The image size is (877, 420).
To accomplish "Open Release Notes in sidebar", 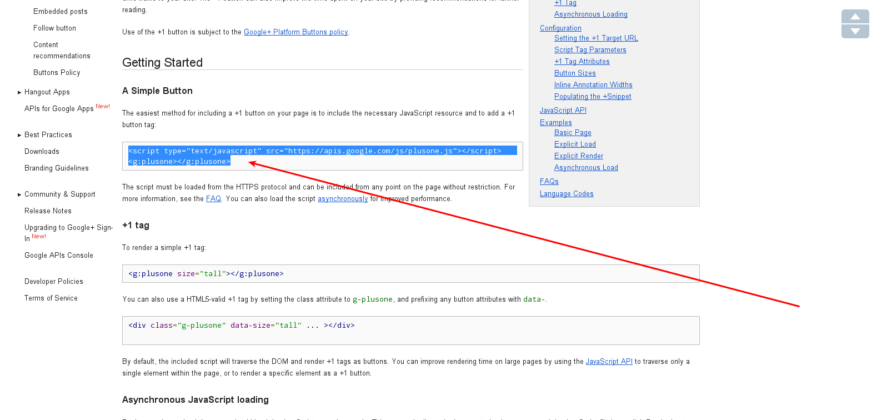I will [x=48, y=211].
